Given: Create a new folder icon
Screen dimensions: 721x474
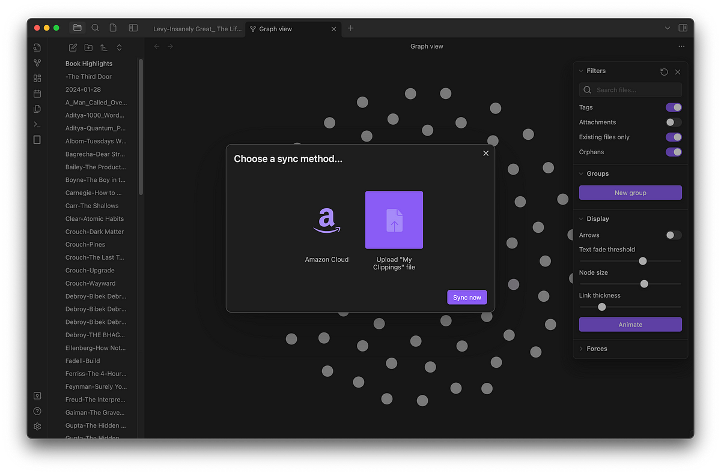Looking at the screenshot, I should tap(88, 47).
